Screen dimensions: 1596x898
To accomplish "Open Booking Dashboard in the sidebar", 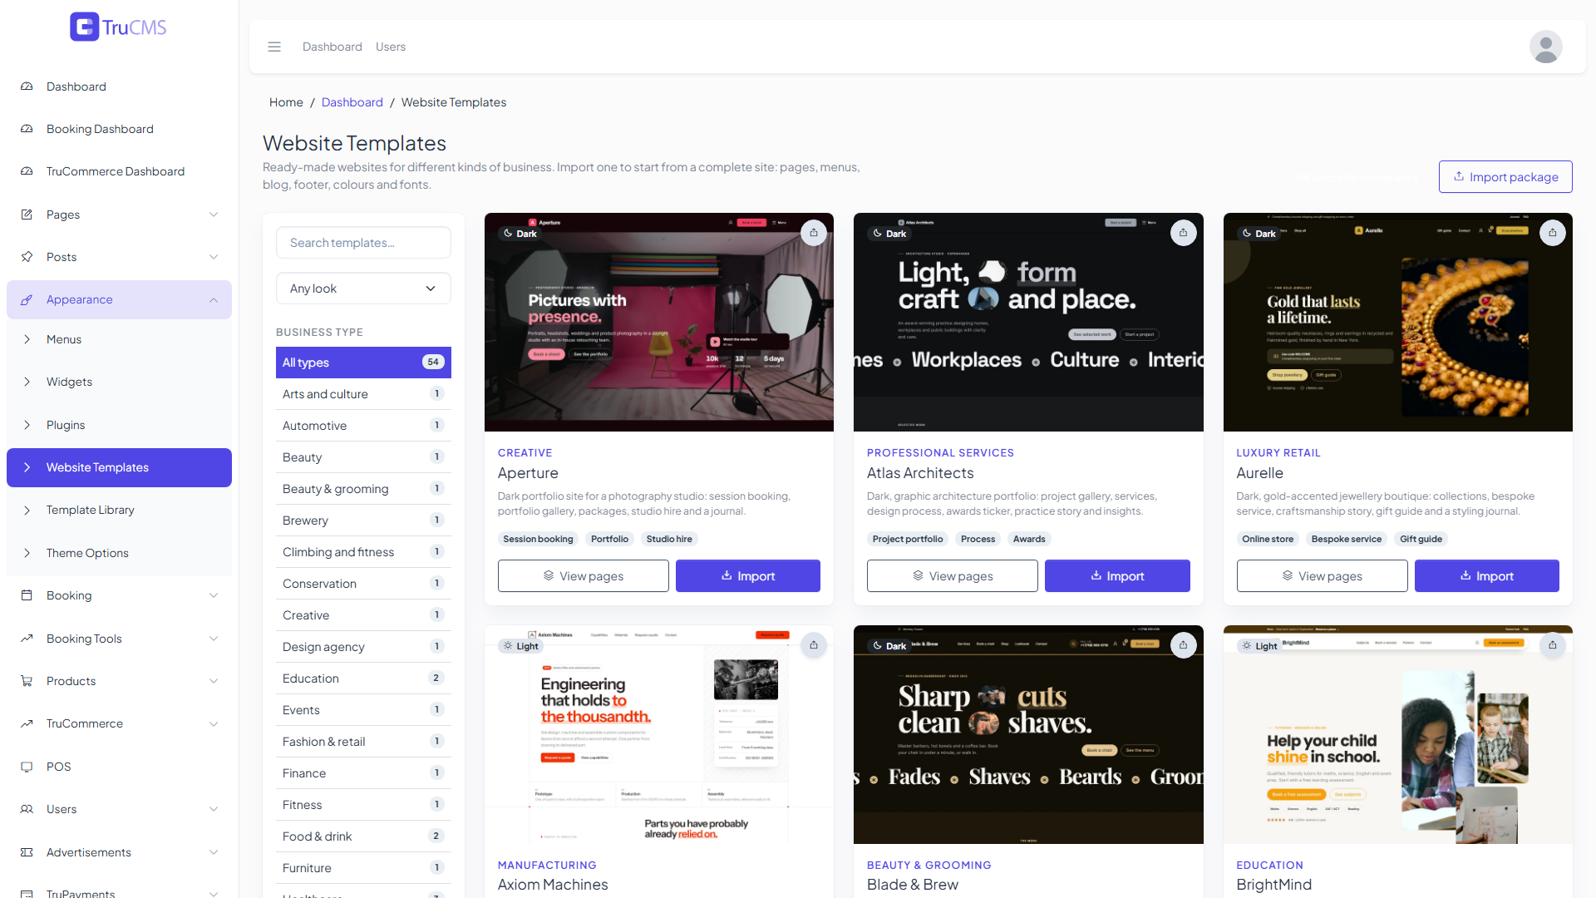I will (119, 129).
